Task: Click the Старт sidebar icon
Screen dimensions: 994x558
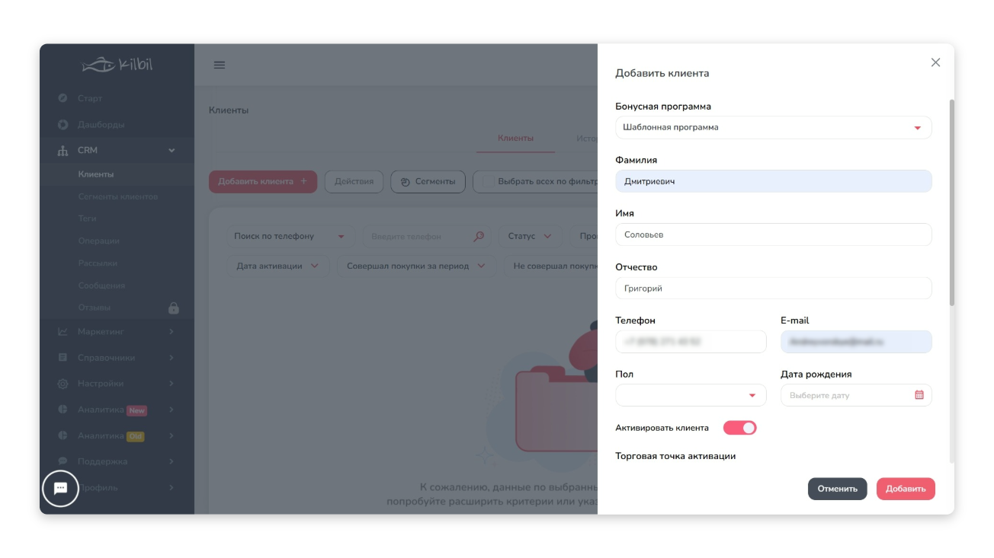Action: [63, 98]
